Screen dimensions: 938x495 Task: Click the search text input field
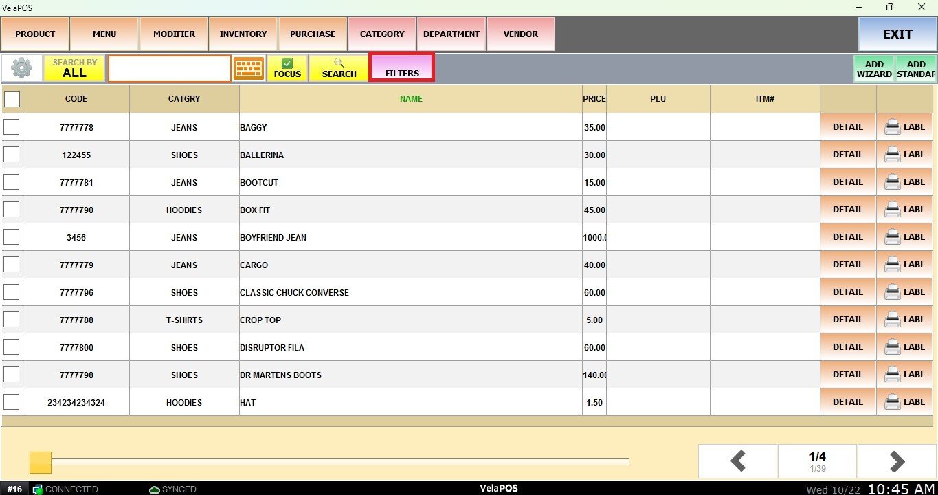[x=170, y=69]
